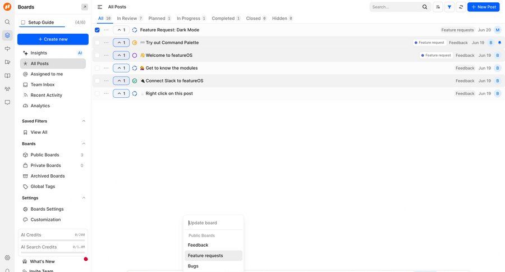Open settings gear in left rail
This screenshot has width=505, height=272.
tap(7, 257)
